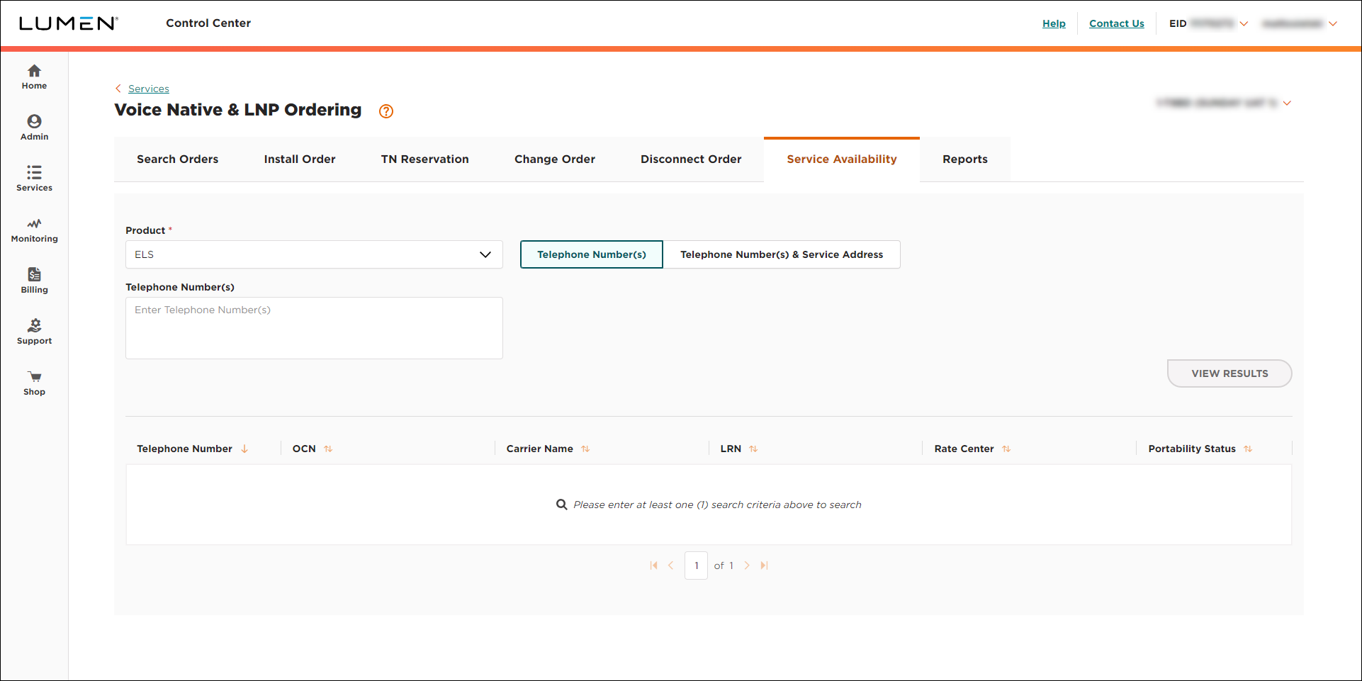Go to the previous results page
The image size is (1362, 681).
pyautogui.click(x=670, y=565)
